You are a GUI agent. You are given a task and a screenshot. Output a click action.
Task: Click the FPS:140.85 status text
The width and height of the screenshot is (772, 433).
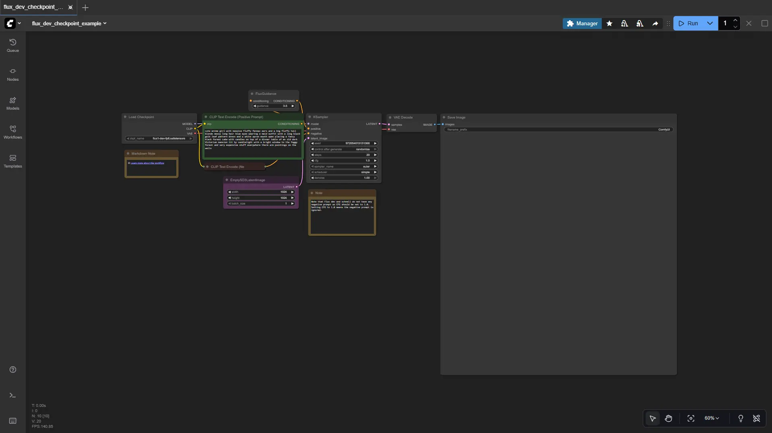pyautogui.click(x=42, y=427)
